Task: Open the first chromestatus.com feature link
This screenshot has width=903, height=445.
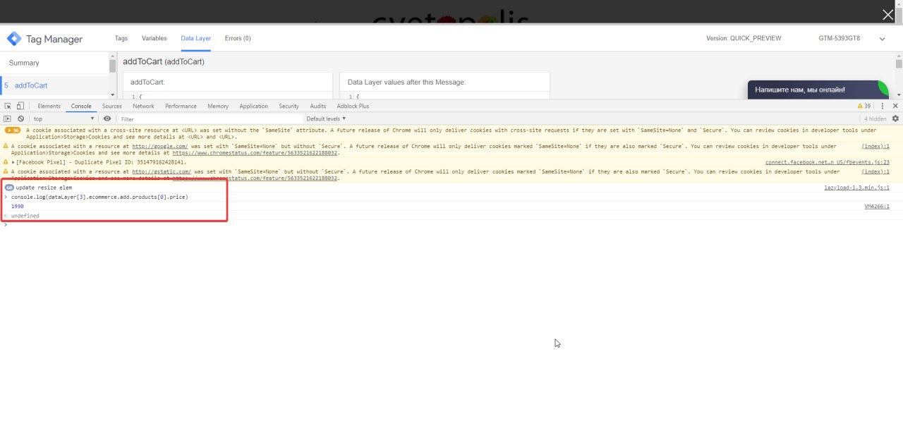Action: [255, 152]
